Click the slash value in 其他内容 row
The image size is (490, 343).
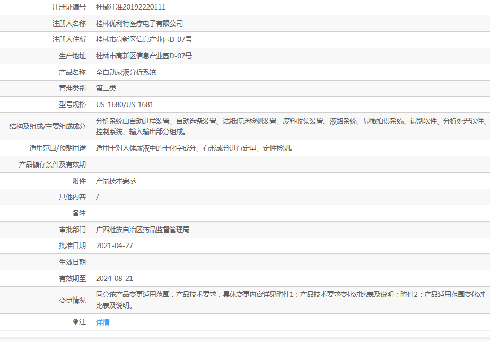pyautogui.click(x=97, y=197)
